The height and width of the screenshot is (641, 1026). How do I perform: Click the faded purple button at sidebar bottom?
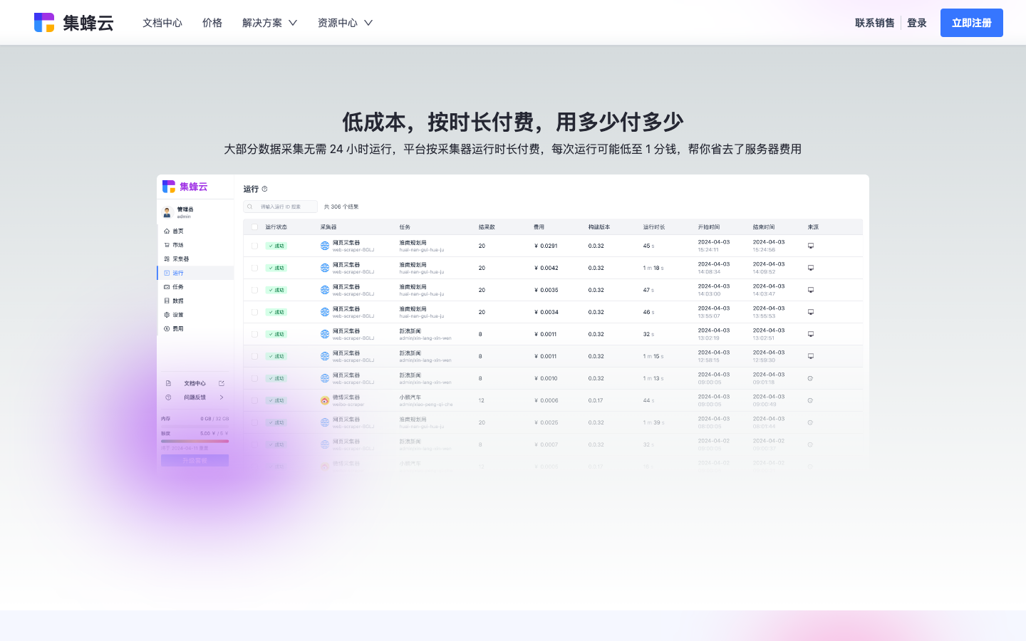coord(195,461)
